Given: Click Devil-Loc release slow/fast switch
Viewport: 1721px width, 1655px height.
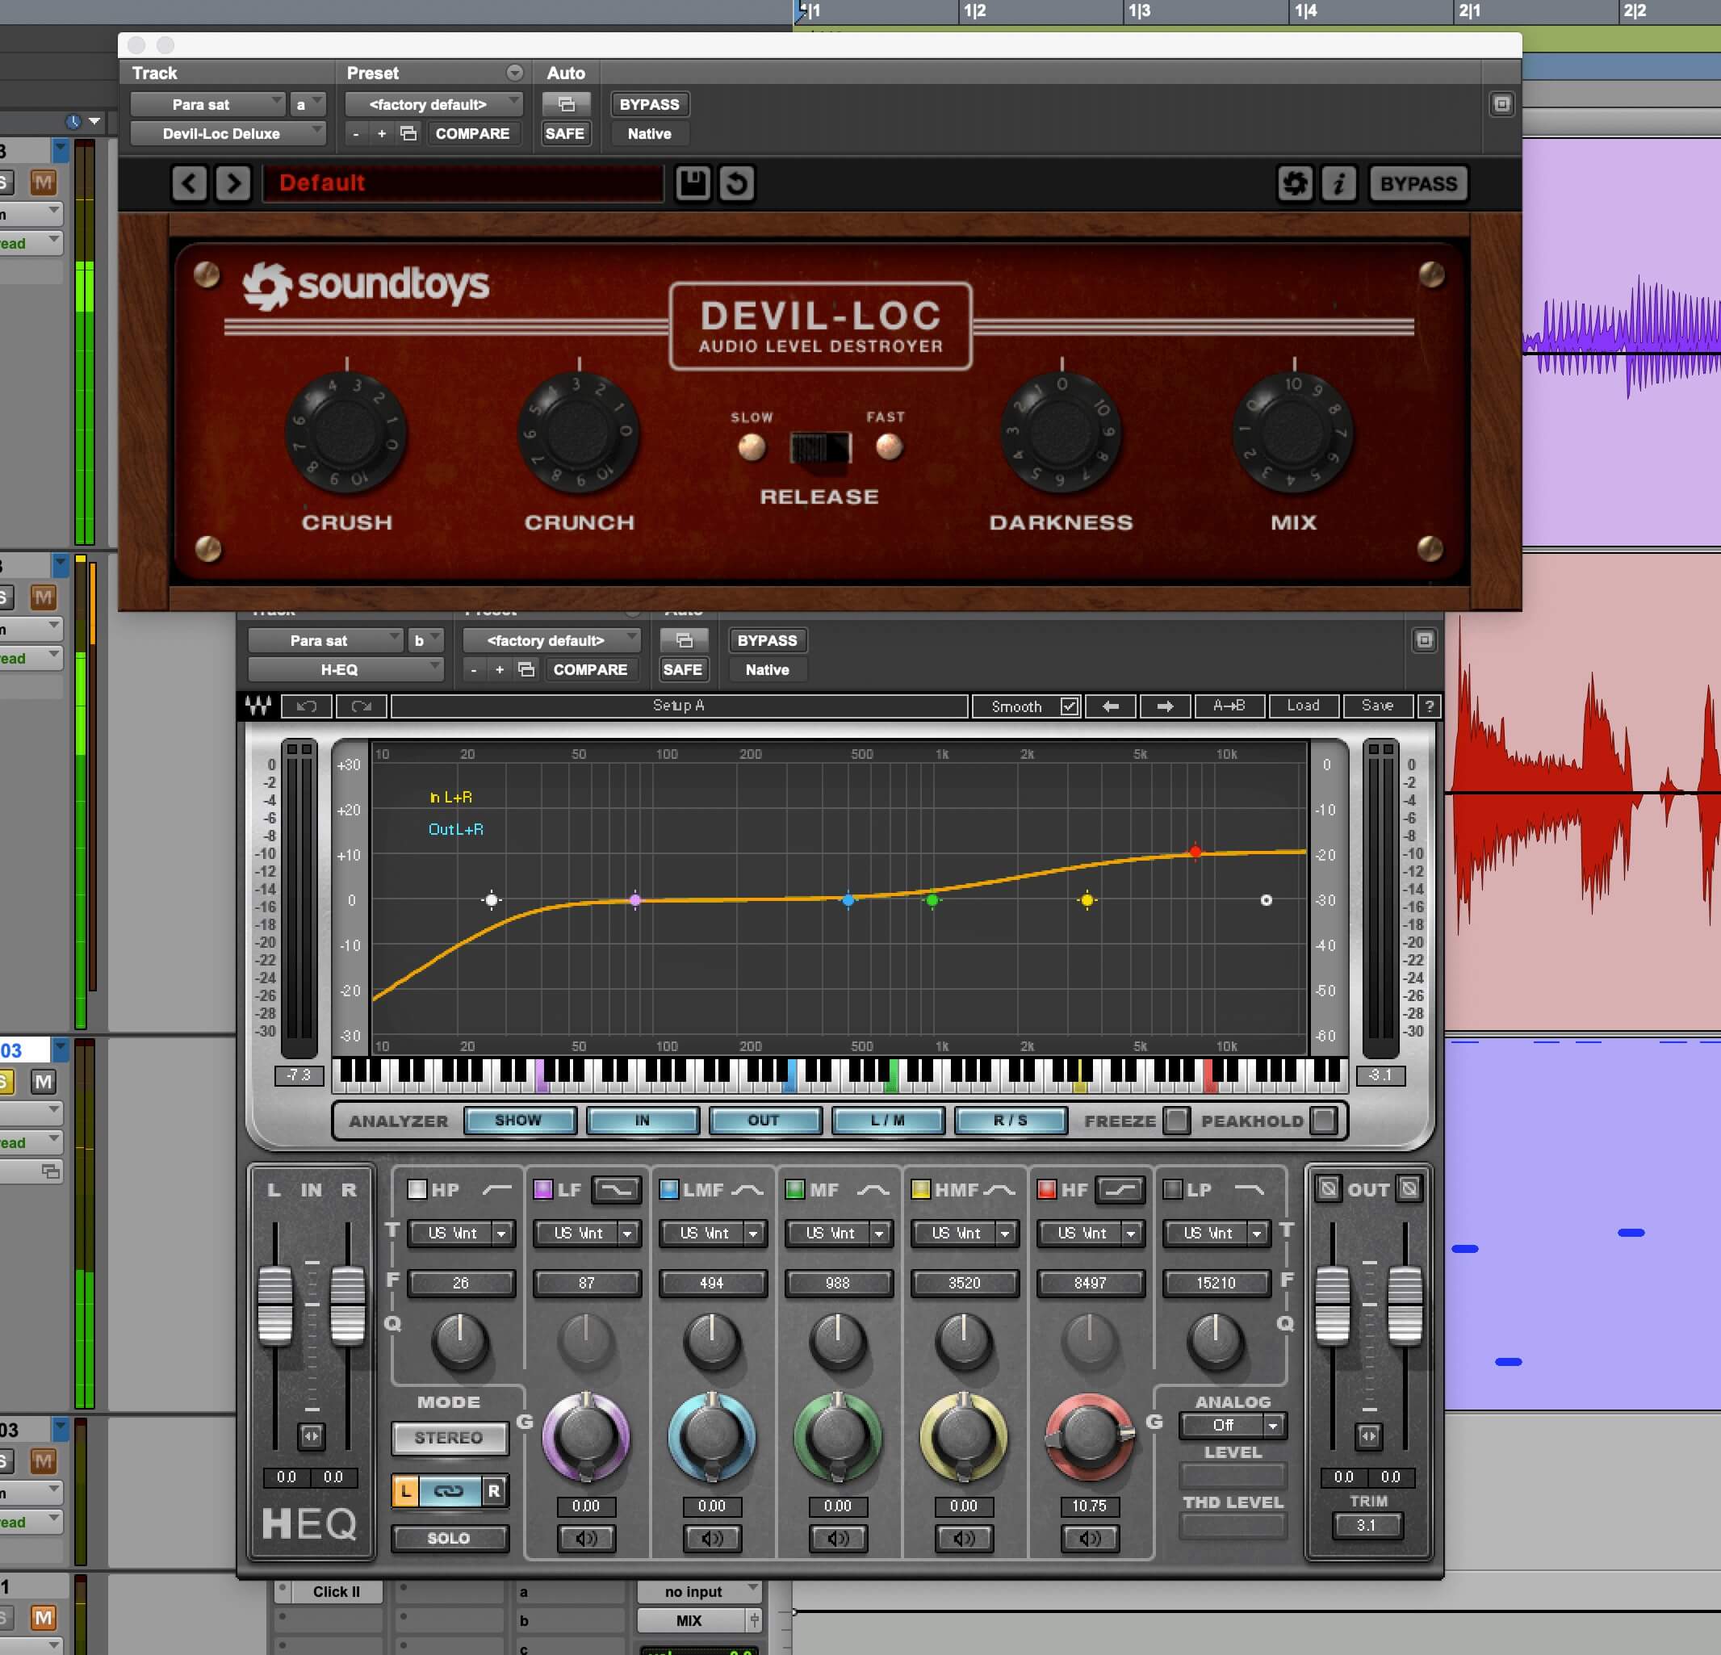Looking at the screenshot, I should click(x=820, y=448).
